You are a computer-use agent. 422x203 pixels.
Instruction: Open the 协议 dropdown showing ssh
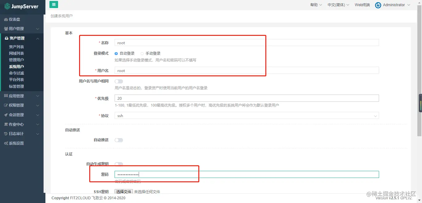pos(246,116)
